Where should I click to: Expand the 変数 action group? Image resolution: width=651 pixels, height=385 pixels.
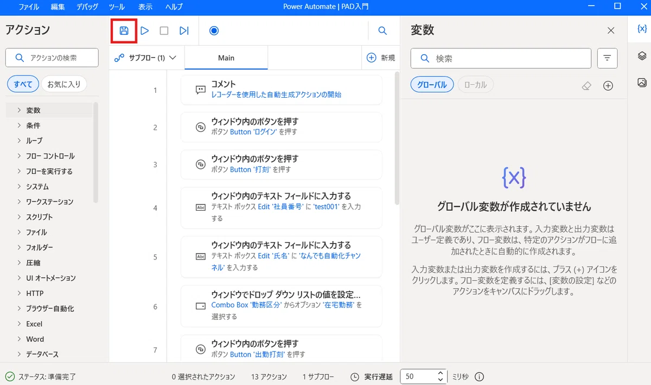(x=19, y=110)
